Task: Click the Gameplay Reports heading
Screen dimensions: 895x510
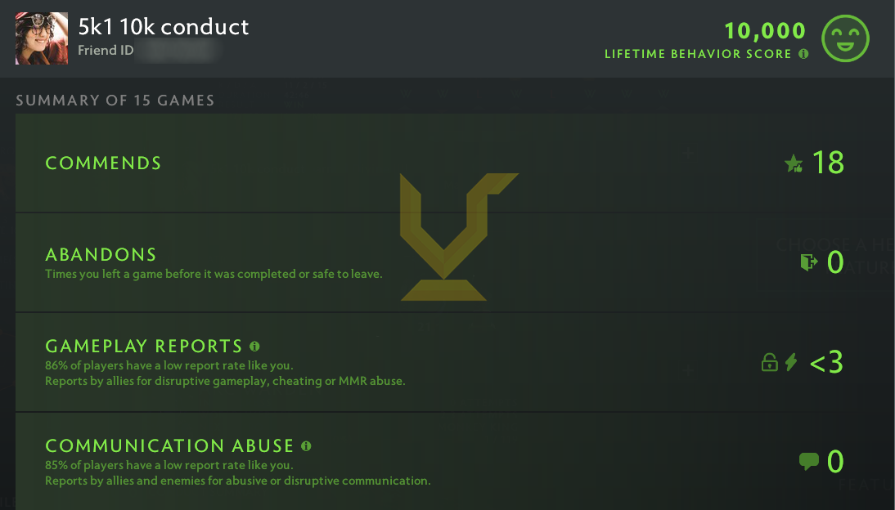Action: (x=144, y=346)
